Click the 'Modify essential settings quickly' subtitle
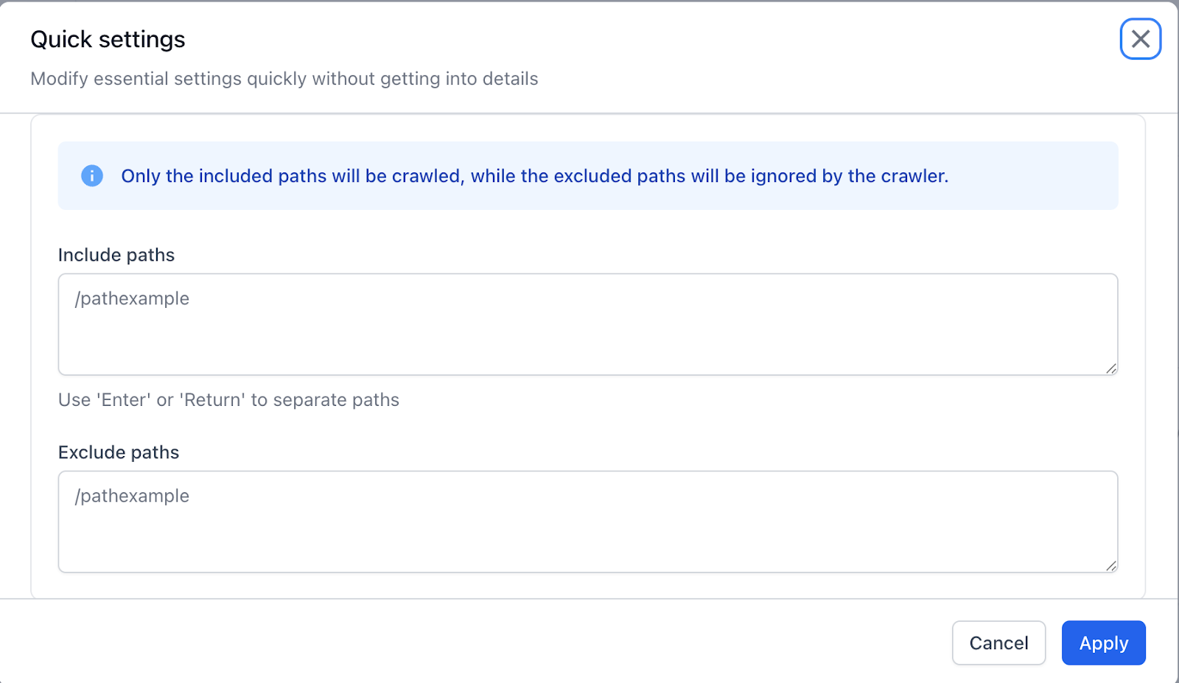This screenshot has height=683, width=1179. pos(284,79)
